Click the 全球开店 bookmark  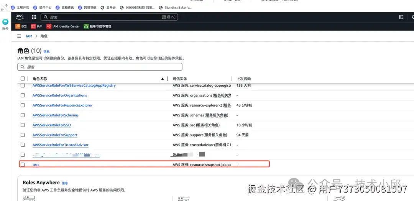20,8
